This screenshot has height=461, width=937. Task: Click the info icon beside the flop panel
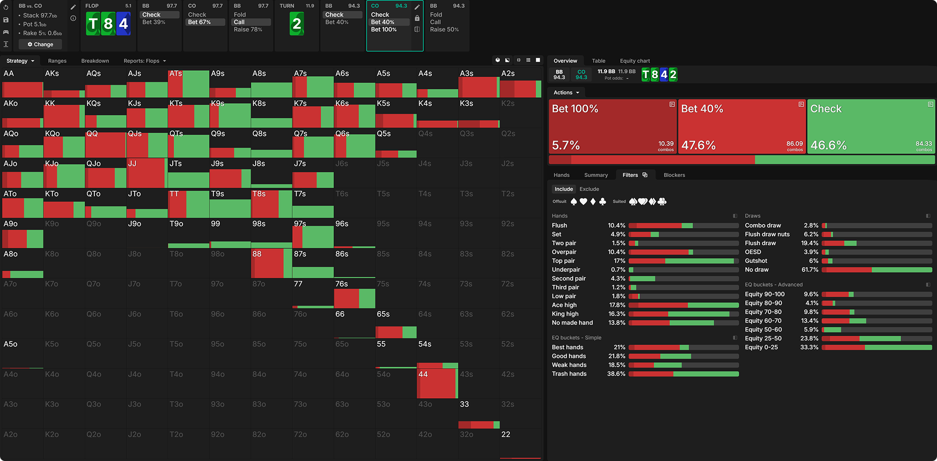[x=73, y=18]
